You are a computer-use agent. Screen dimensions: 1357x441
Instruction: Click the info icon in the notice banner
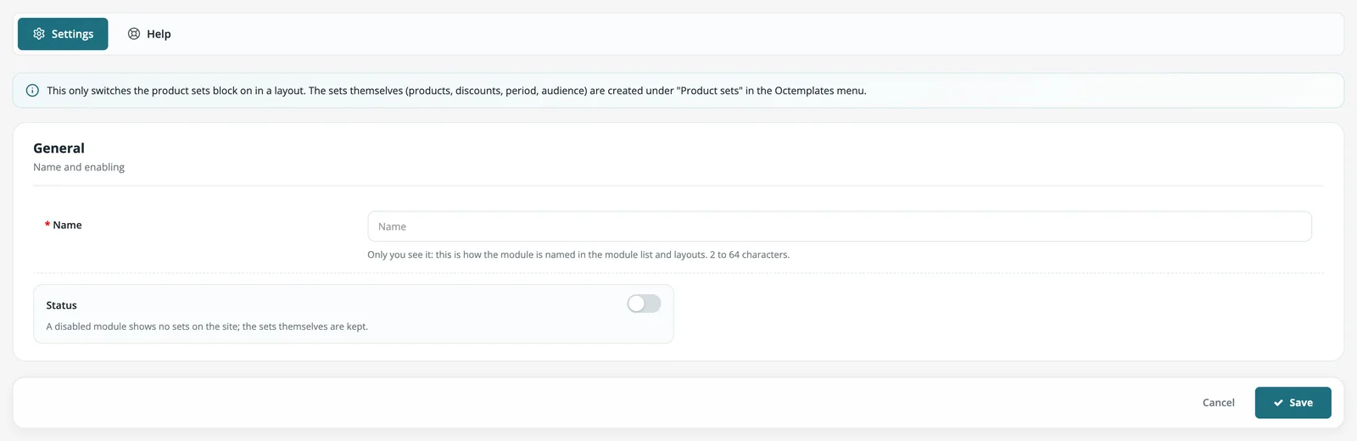point(32,91)
